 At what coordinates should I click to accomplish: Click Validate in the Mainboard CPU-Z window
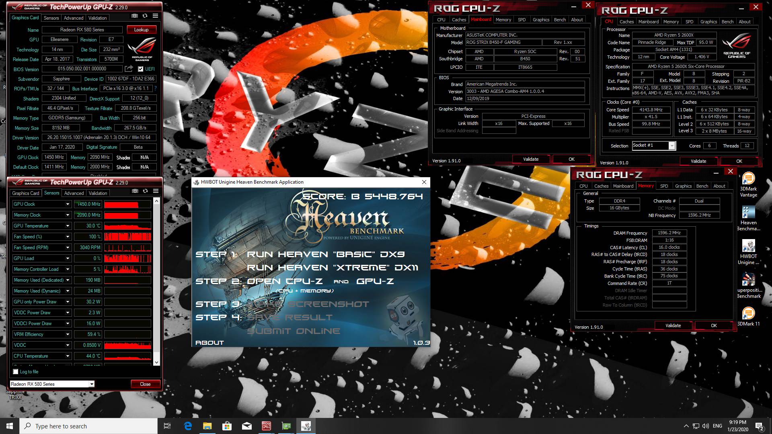point(531,159)
